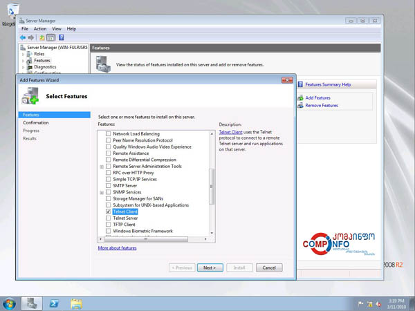Expand the Roles tree node
The width and height of the screenshot is (415, 311).
(x=24, y=54)
